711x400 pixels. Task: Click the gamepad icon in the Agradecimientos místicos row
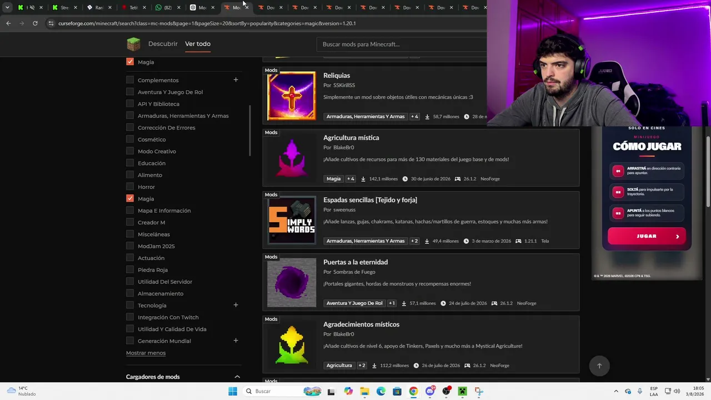[x=467, y=366]
